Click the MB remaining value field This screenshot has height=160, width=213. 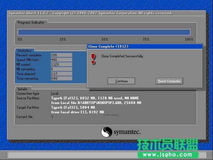click(61, 69)
